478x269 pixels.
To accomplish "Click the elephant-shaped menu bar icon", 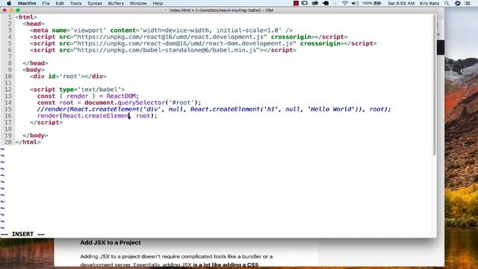I will click(x=326, y=3).
